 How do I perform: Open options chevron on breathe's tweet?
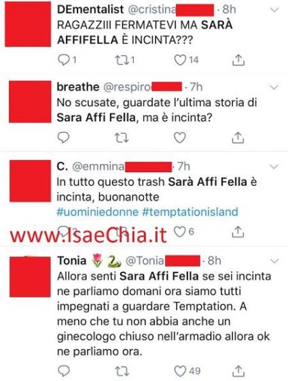tap(274, 87)
